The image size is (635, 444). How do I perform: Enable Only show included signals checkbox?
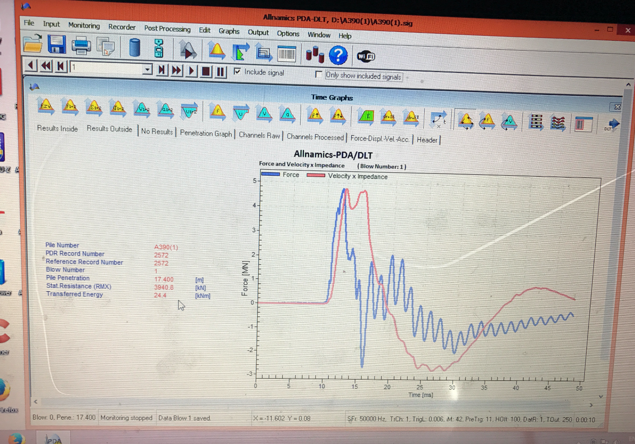pyautogui.click(x=318, y=74)
